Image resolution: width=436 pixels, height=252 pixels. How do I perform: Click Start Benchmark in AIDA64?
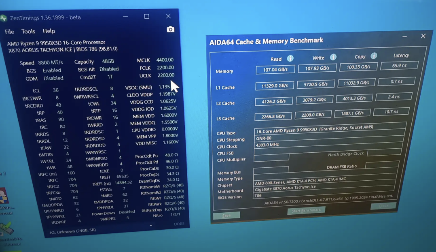[x=306, y=210]
